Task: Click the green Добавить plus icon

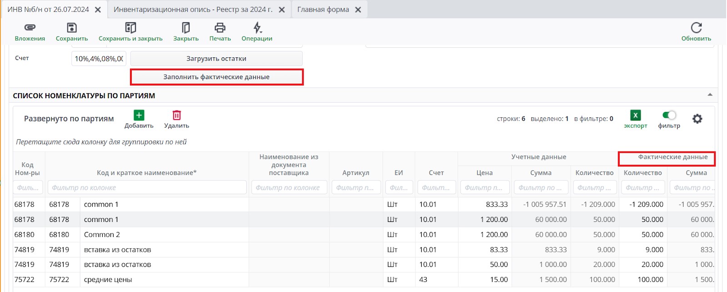Action: click(139, 116)
